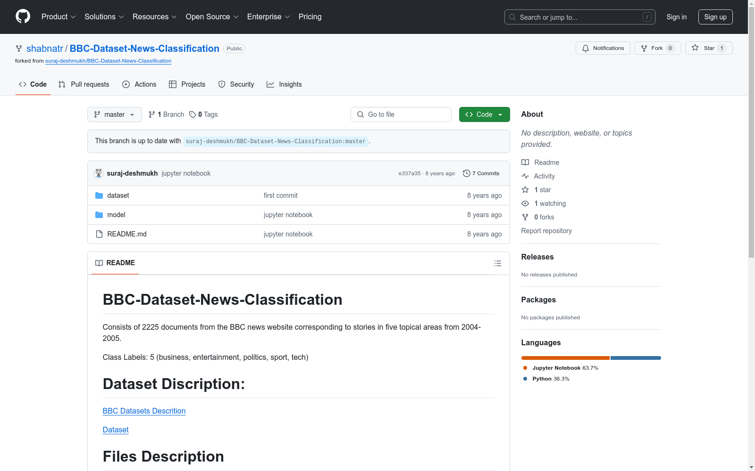Click the fork icon on Fork button
Image resolution: width=755 pixels, height=471 pixels.
coord(644,48)
